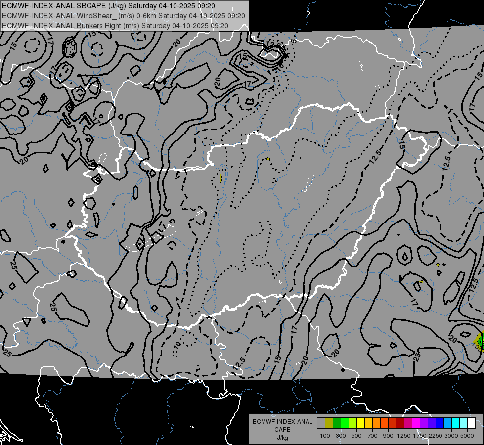Click the 300 value under the color scale
Image resolution: width=484 pixels, height=445 pixels.
coord(341,436)
